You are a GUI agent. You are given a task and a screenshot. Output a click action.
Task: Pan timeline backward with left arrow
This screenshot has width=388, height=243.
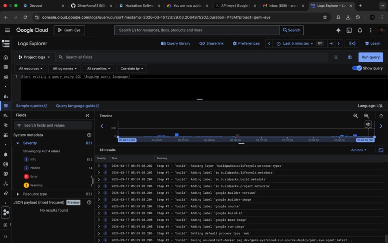(x=102, y=126)
